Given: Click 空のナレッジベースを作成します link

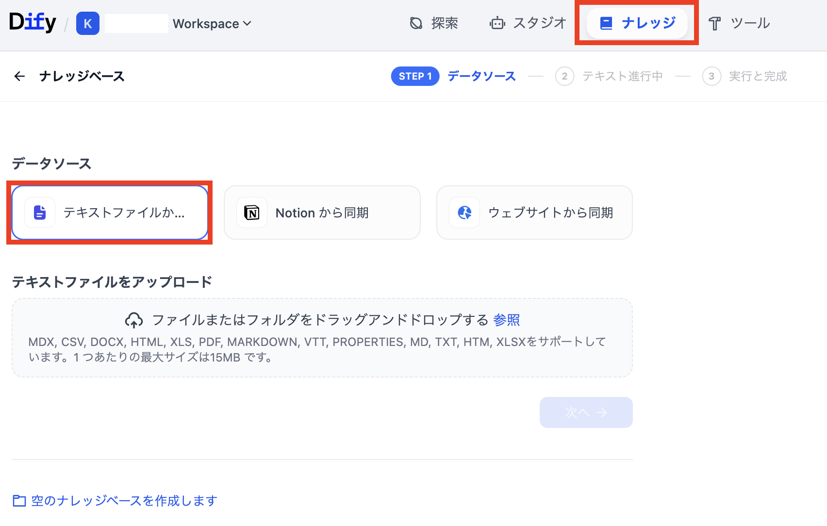Looking at the screenshot, I should [x=124, y=501].
